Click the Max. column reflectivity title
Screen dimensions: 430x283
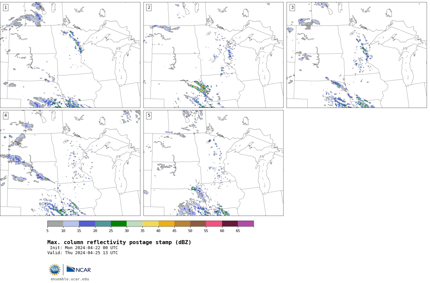[119, 242]
